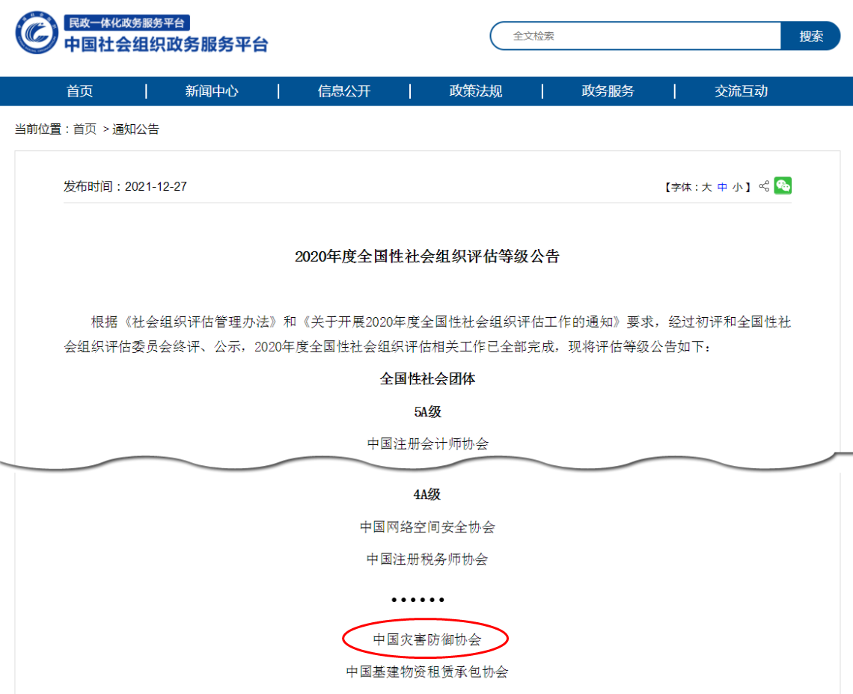Click the entry 中国注册税务师协会

click(427, 559)
